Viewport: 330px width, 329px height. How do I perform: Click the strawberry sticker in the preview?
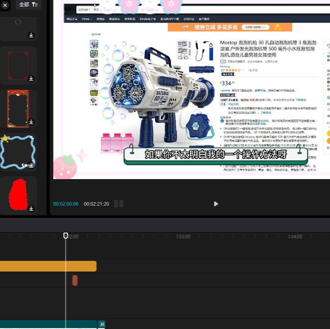pos(65,167)
